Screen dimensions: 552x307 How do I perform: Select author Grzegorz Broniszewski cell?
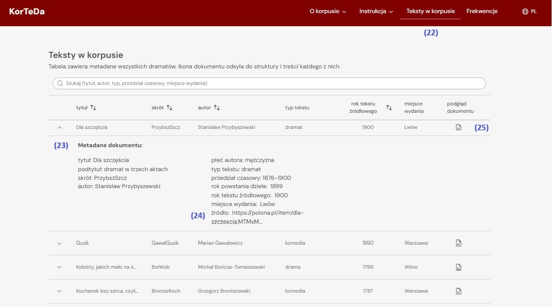coord(224,291)
